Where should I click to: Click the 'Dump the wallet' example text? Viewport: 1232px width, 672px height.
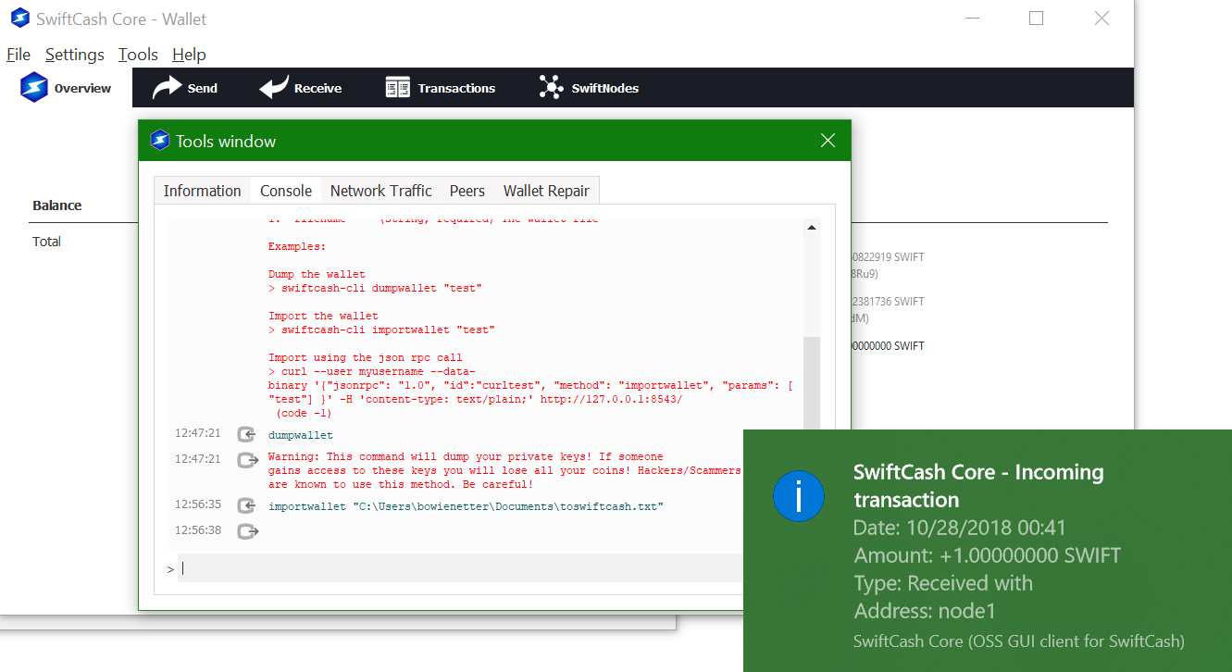(x=317, y=275)
